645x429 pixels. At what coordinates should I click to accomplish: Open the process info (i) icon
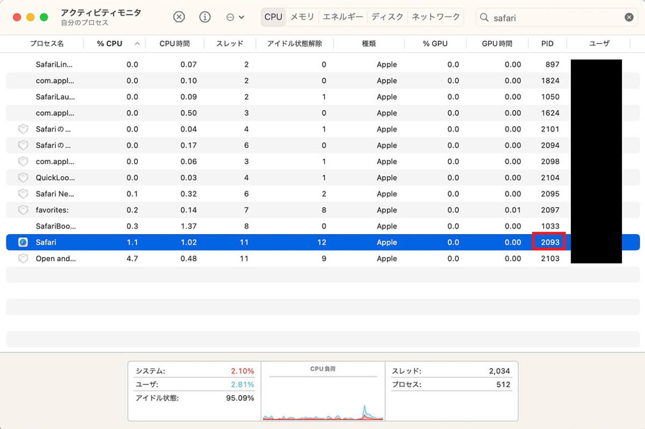click(205, 17)
